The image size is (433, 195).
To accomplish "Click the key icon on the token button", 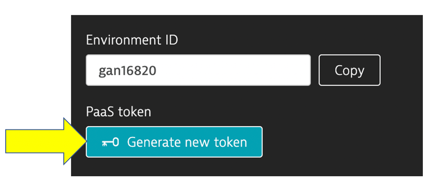I will point(110,142).
